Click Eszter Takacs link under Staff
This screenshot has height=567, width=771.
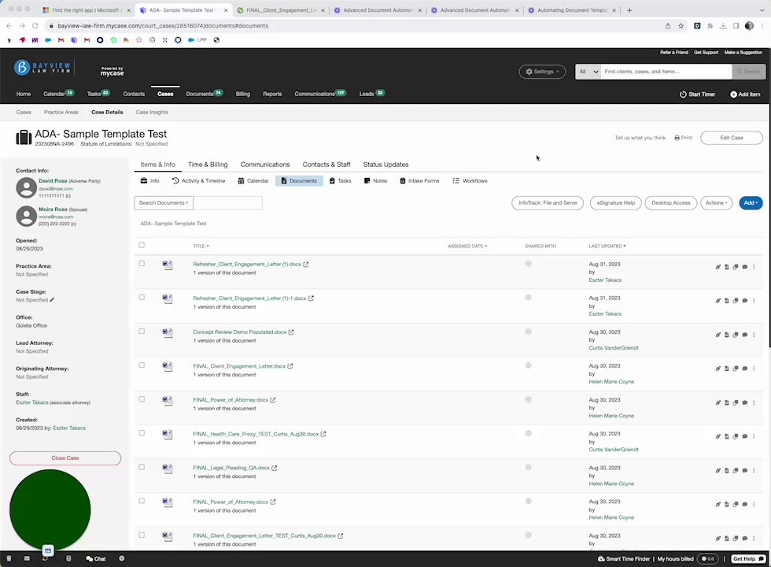point(32,402)
